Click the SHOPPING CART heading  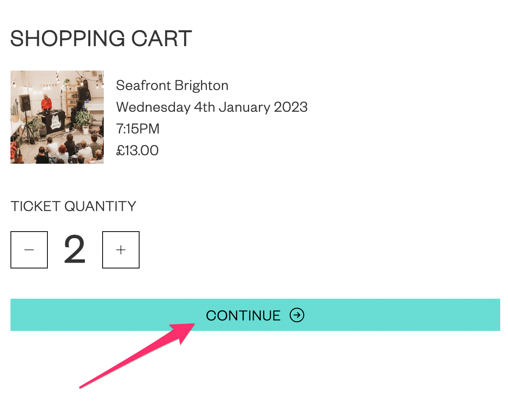tap(101, 38)
